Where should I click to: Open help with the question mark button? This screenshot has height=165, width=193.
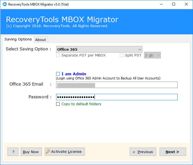point(13,152)
